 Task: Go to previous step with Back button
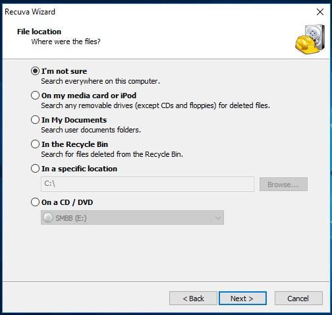point(193,299)
